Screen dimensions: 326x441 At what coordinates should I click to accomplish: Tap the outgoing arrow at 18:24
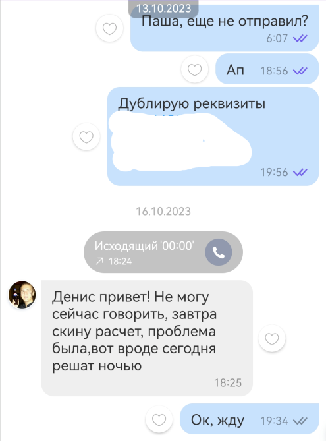[x=99, y=261]
